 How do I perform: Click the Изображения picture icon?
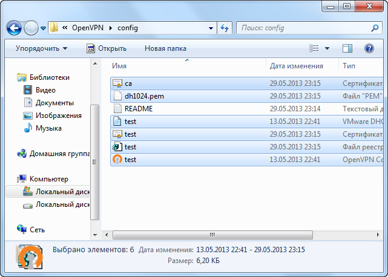pyautogui.click(x=28, y=116)
